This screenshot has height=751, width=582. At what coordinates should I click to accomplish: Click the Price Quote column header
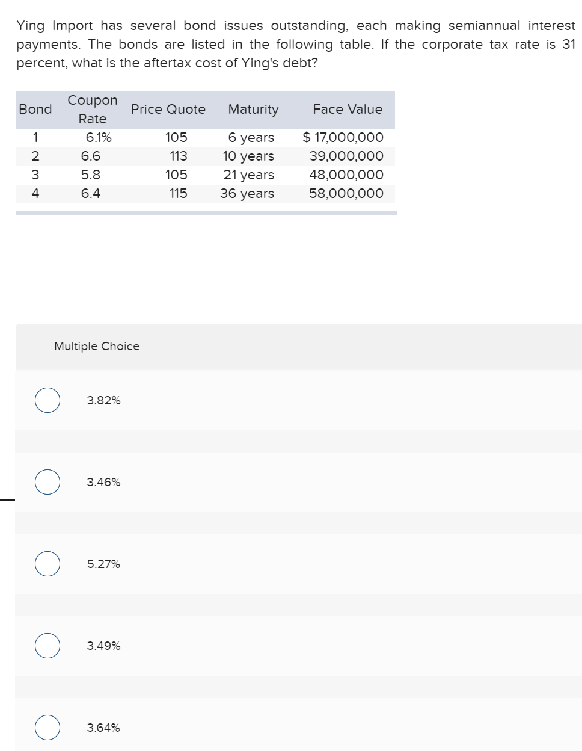click(x=168, y=109)
